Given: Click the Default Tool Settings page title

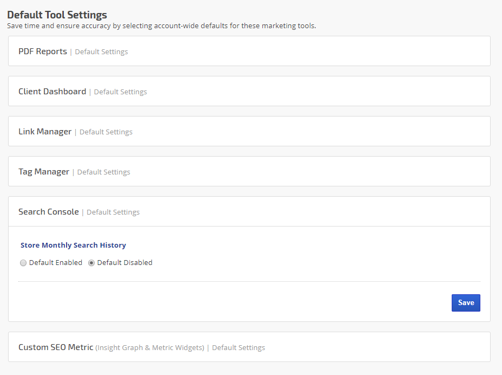Looking at the screenshot, I should point(57,15).
